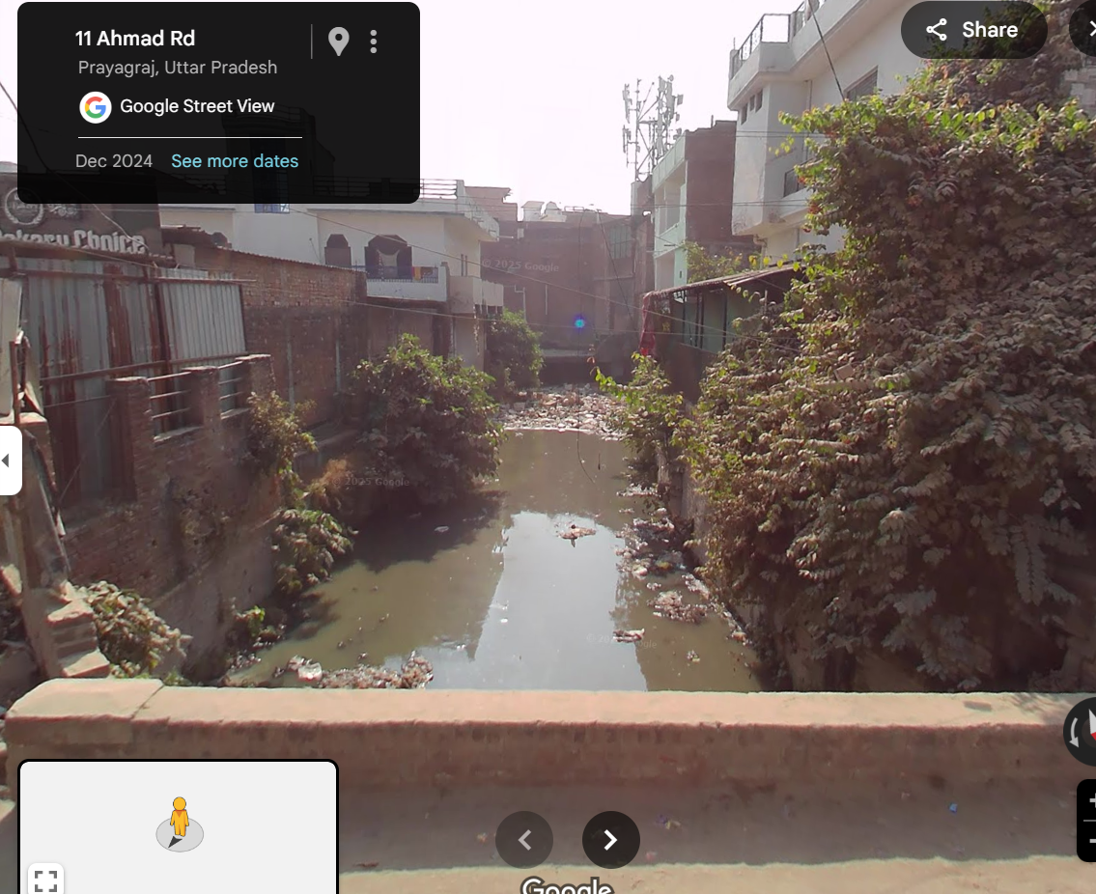Click the location pin icon beside address
The image size is (1096, 894).
338,42
